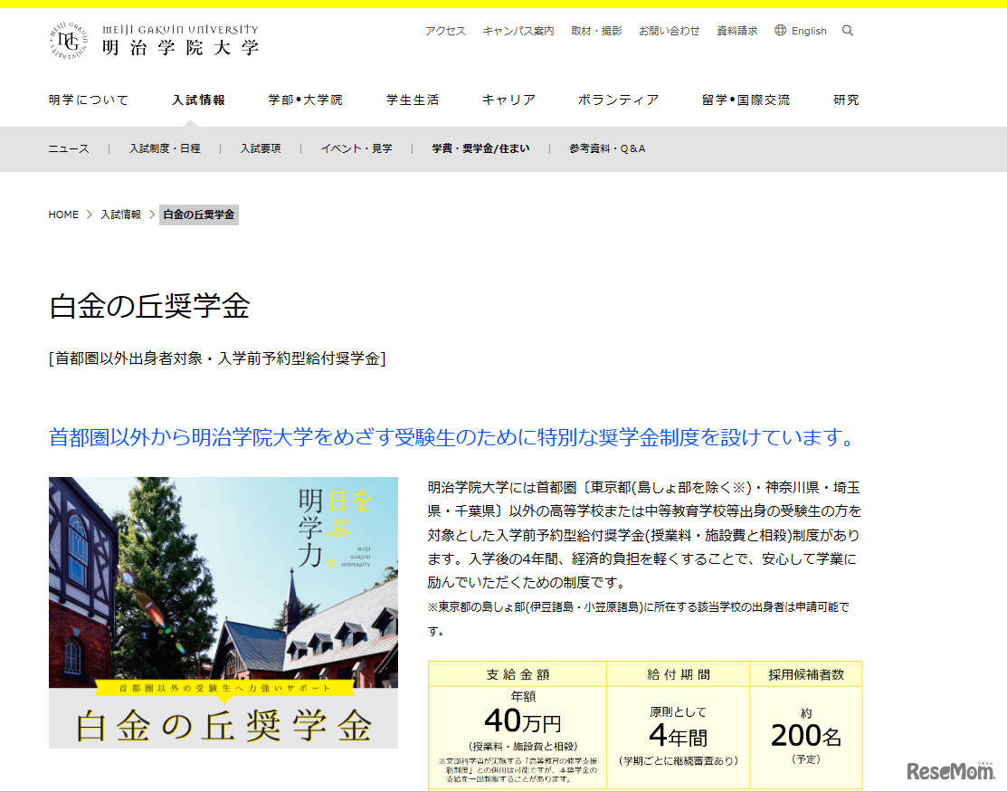This screenshot has width=1007, height=792.
Task: Open the 学部•大学院 menu
Action: [305, 100]
